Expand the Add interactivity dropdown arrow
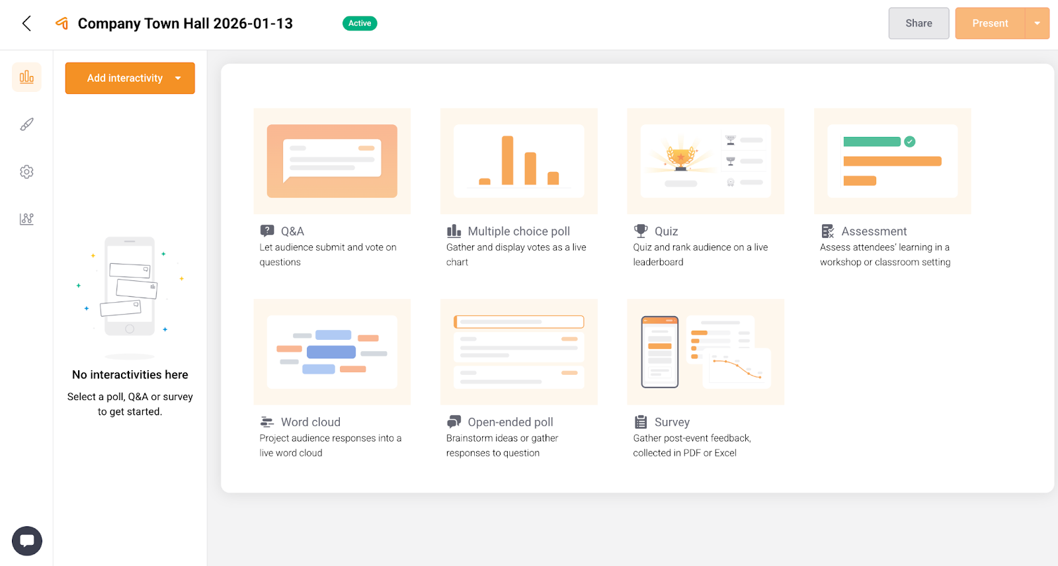Image resolution: width=1058 pixels, height=566 pixels. [178, 78]
